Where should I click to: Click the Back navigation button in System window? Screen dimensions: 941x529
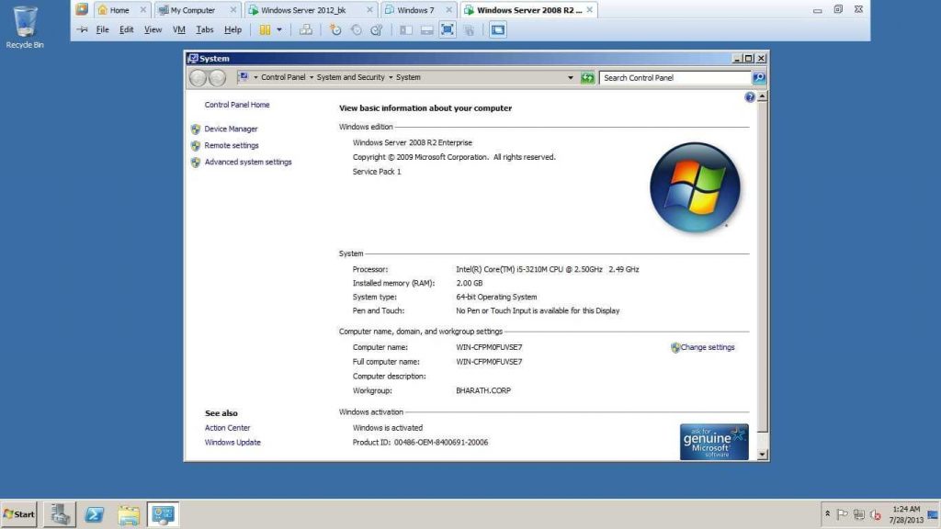pos(198,77)
